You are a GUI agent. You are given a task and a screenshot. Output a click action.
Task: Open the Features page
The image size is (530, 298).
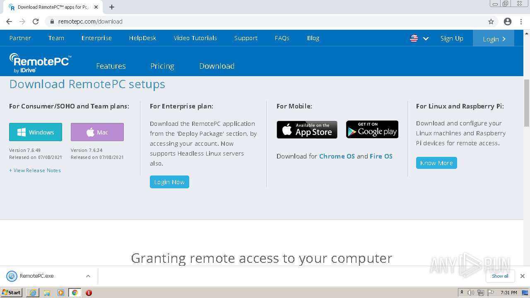[111, 66]
